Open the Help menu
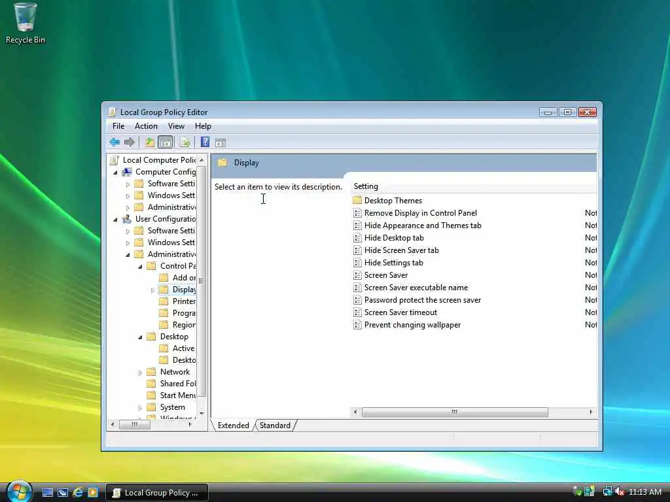This screenshot has width=670, height=502. [203, 126]
